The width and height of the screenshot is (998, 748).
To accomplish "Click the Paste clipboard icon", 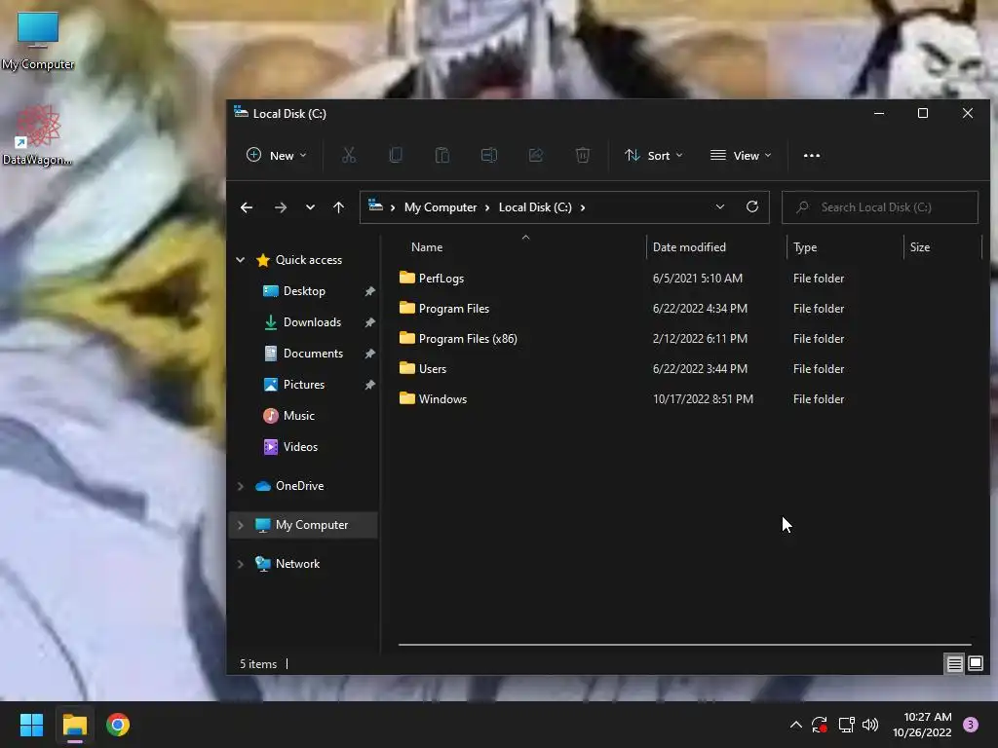I will 441,155.
